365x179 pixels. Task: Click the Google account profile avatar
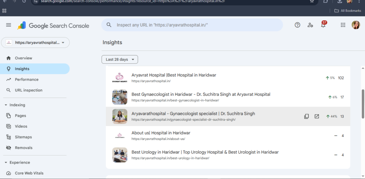(x=355, y=25)
